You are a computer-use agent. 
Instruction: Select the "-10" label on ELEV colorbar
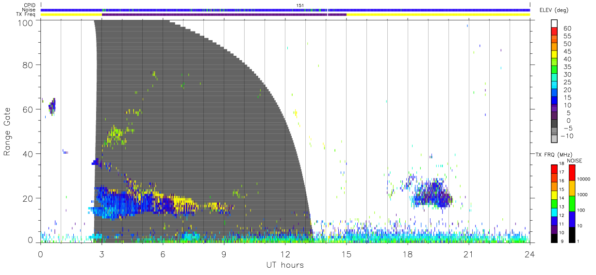tap(568, 136)
